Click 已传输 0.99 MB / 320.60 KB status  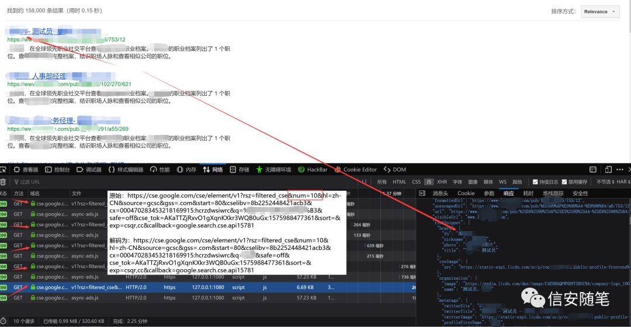[x=74, y=321]
